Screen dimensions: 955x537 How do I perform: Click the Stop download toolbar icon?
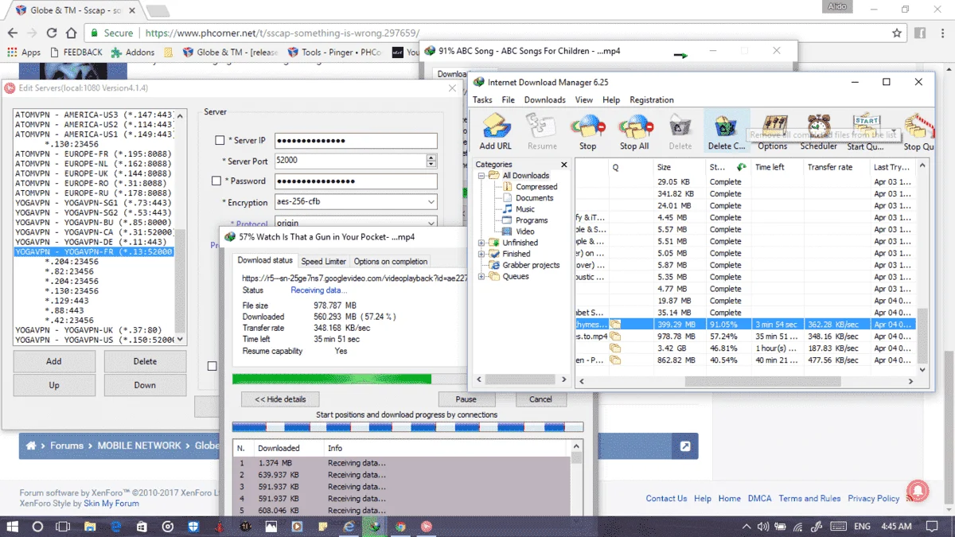pyautogui.click(x=587, y=130)
